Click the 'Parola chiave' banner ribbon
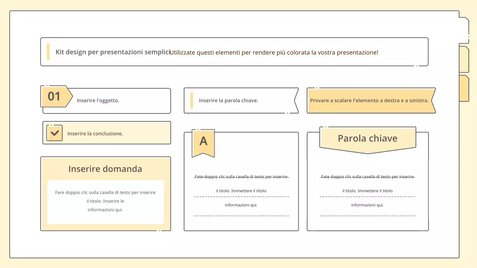 coord(367,138)
